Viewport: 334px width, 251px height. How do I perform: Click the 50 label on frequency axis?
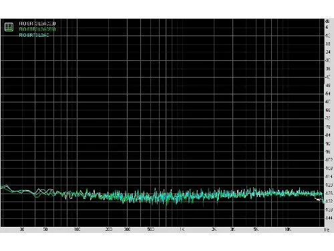coord(45,230)
